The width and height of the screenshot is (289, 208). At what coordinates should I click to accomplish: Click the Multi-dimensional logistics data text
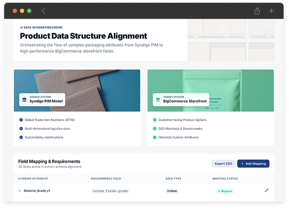click(47, 128)
